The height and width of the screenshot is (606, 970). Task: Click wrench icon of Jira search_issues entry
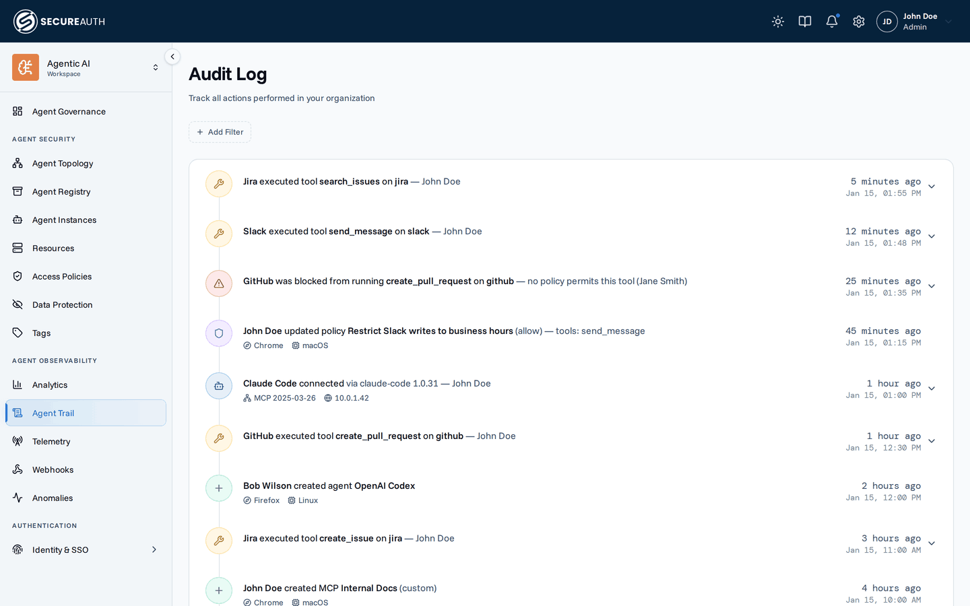pyautogui.click(x=219, y=184)
